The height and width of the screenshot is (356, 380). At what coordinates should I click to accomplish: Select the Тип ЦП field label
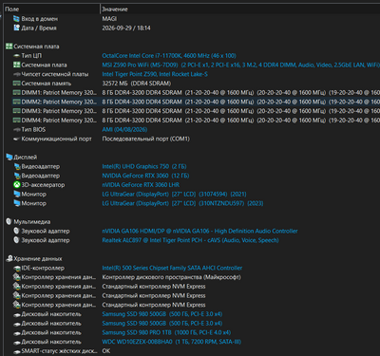[31, 56]
